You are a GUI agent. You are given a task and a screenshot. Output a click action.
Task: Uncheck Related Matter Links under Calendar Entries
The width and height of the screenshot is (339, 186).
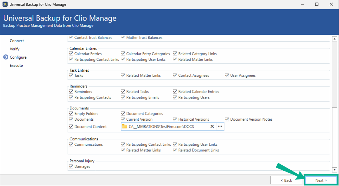(x=175, y=59)
